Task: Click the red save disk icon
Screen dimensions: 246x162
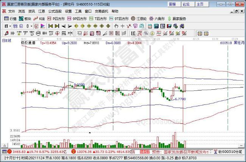Action: point(169,26)
